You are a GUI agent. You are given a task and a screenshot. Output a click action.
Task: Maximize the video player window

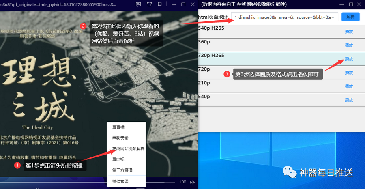(183, 4)
